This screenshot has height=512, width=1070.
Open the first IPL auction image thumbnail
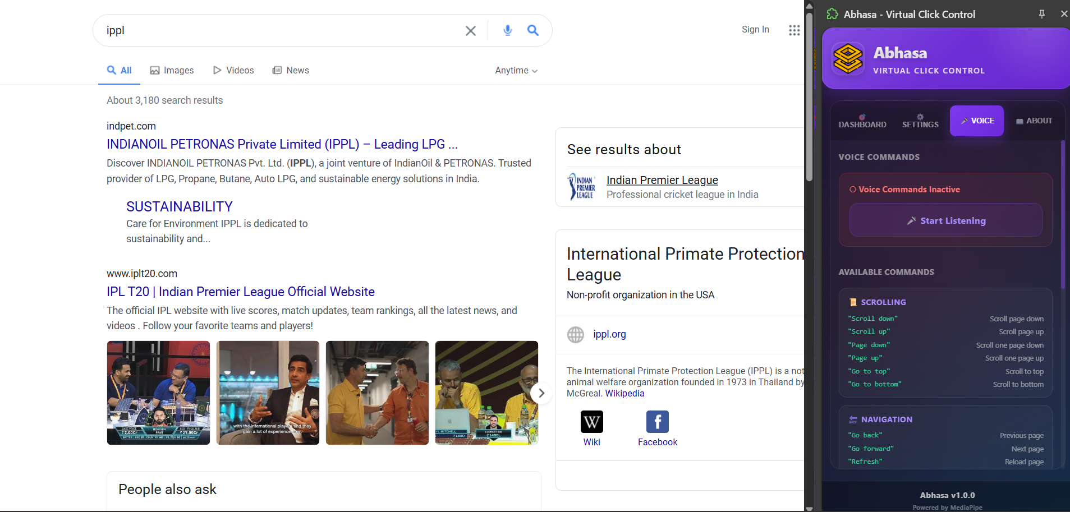click(x=158, y=393)
